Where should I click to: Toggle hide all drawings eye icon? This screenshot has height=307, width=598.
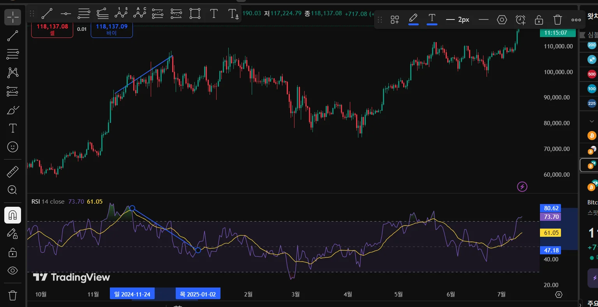(x=12, y=270)
